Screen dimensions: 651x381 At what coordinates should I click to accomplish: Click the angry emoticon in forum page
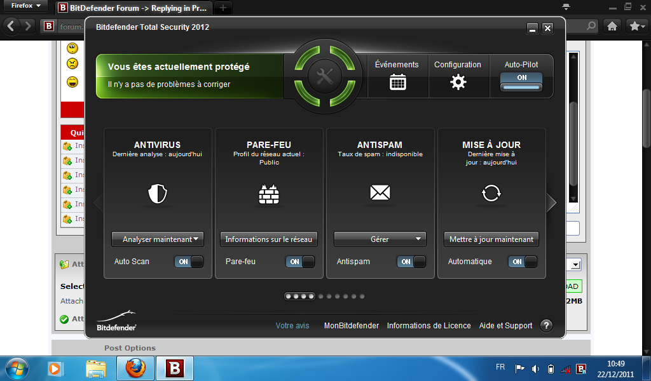point(72,63)
